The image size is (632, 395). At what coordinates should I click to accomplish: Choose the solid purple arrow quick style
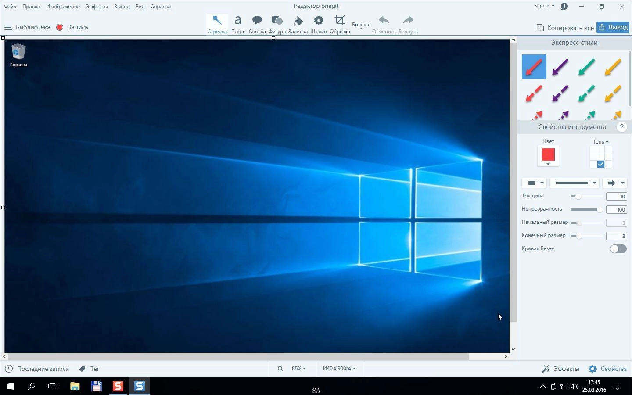[560, 67]
